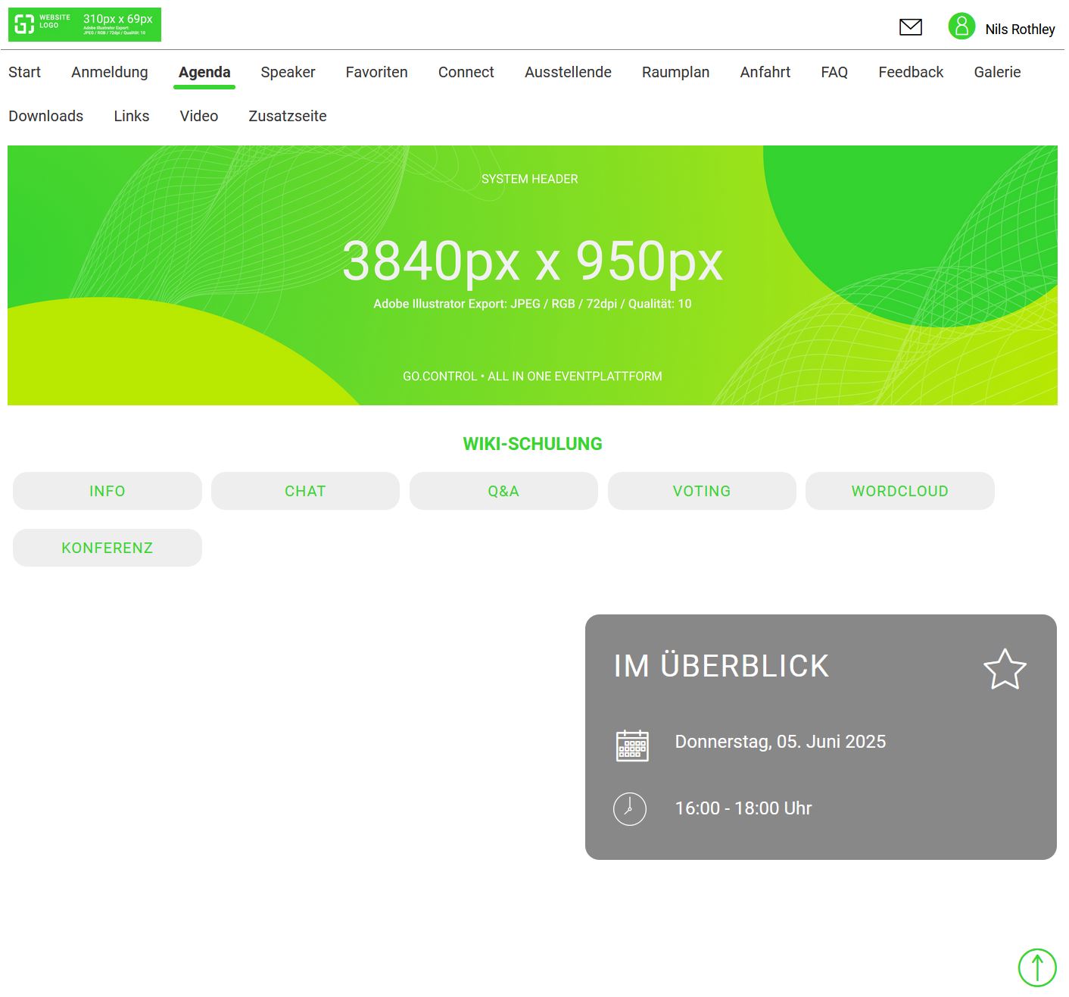
Task: Open the INFO section
Action: (108, 491)
